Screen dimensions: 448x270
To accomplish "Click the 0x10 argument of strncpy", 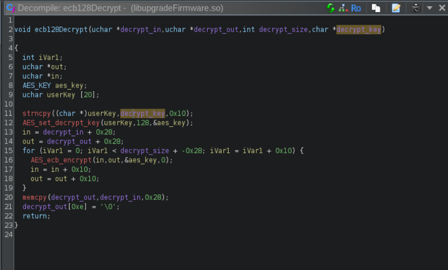I will tap(178, 113).
